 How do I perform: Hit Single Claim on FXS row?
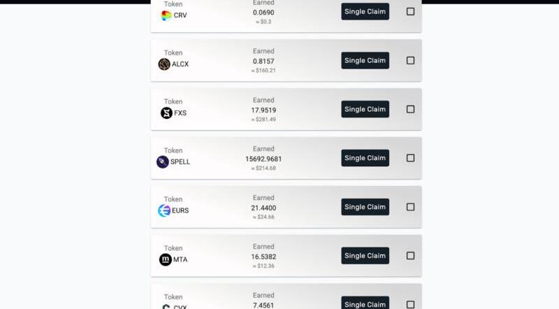(x=365, y=109)
